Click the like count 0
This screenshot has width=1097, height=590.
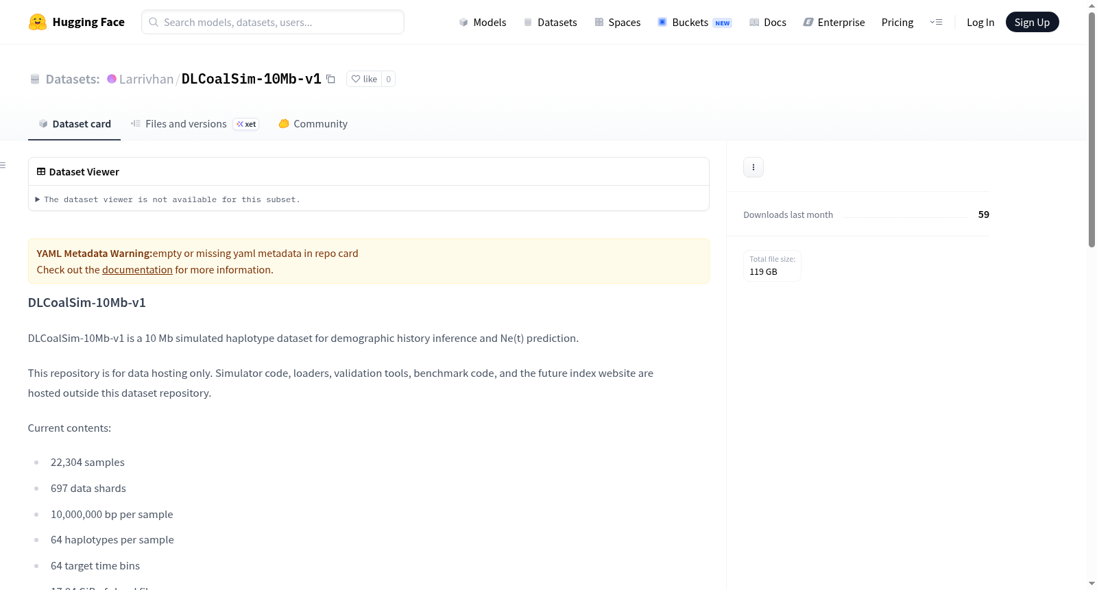click(389, 79)
